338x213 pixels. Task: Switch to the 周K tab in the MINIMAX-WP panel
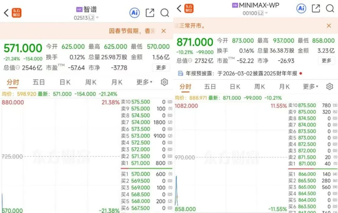(259, 86)
